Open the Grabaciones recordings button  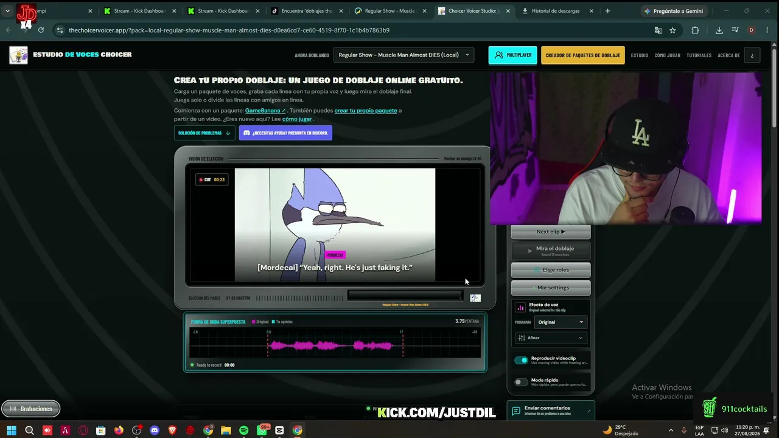click(31, 409)
